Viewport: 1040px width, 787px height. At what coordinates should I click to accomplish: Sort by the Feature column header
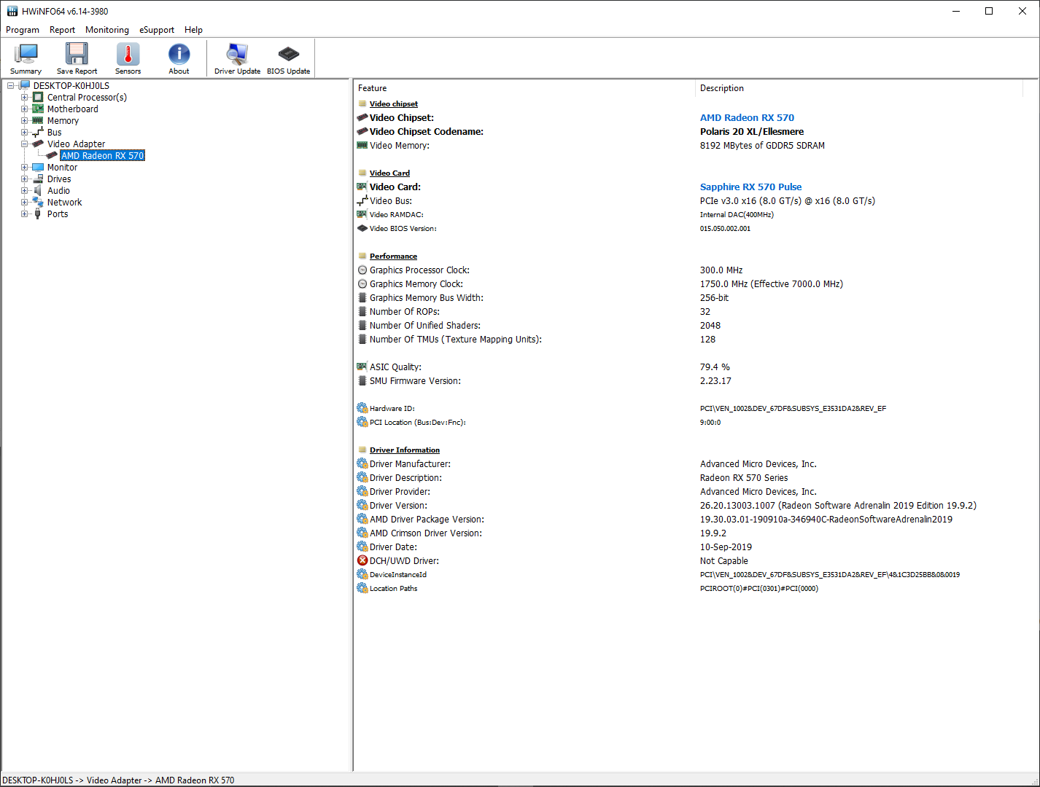pyautogui.click(x=524, y=88)
